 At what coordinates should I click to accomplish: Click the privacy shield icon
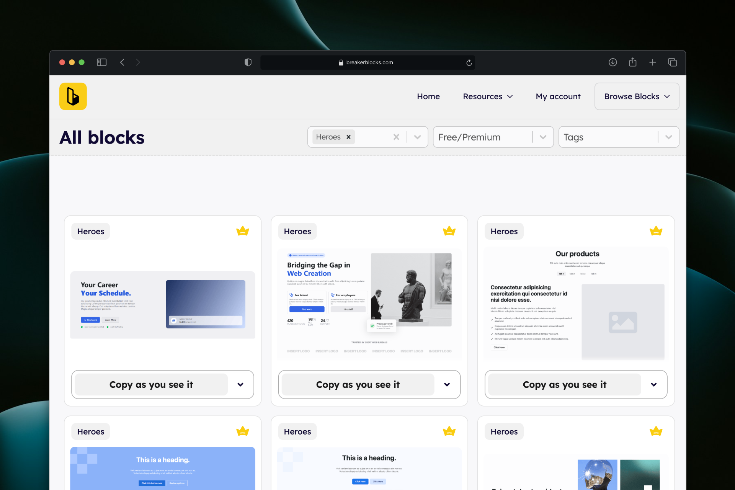click(248, 62)
